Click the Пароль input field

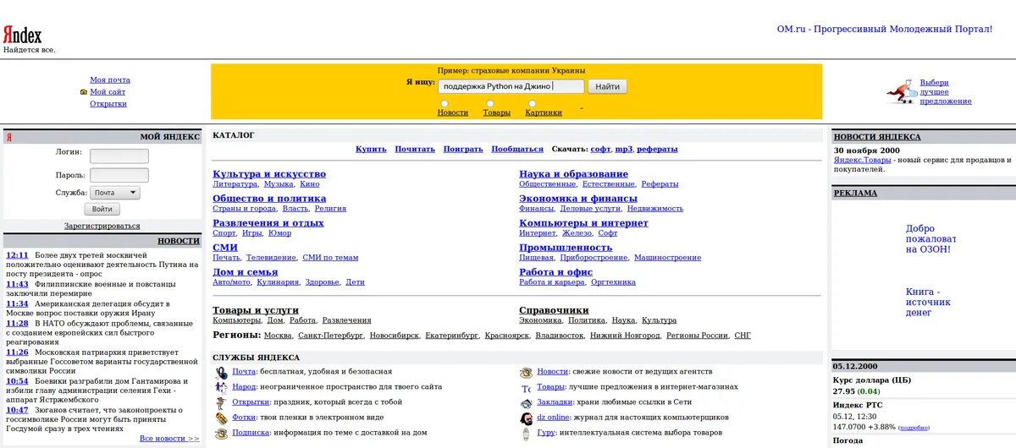pyautogui.click(x=119, y=175)
